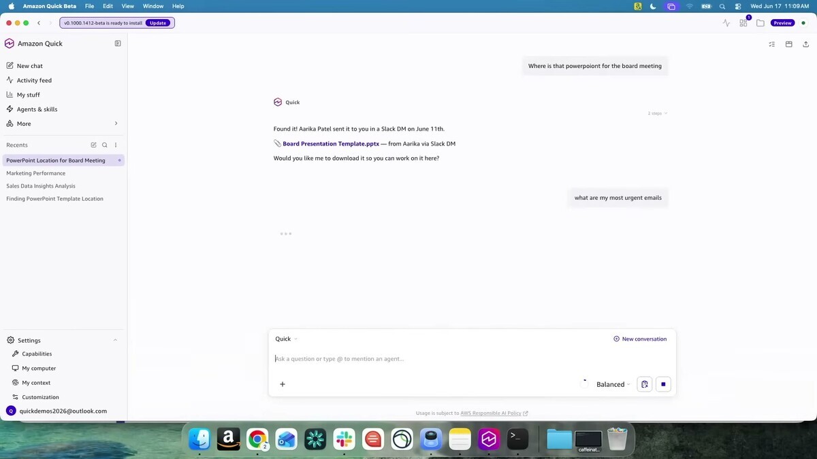Open the Window menu
The width and height of the screenshot is (817, 459).
[153, 6]
